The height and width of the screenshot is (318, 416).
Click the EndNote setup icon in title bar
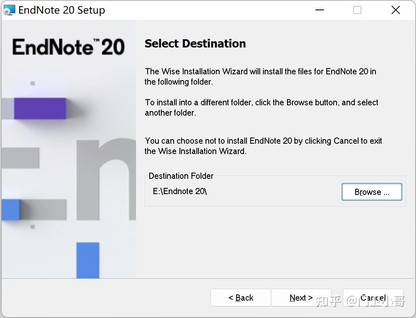[9, 9]
